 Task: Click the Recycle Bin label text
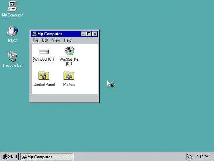pyautogui.click(x=13, y=65)
